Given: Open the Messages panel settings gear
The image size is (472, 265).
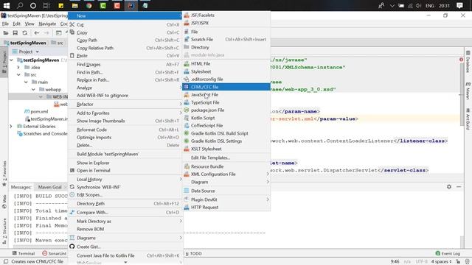Looking at the screenshot, I should (x=449, y=187).
